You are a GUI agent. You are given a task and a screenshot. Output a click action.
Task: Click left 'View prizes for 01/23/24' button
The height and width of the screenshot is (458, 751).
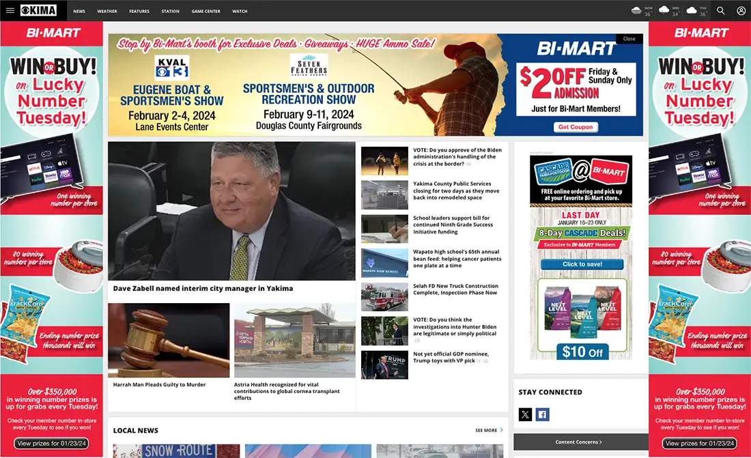51,443
